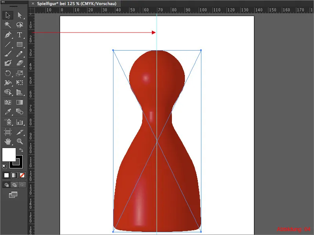Image resolution: width=314 pixels, height=235 pixels.
Task: Select the Width/Warp tool
Action: 8,83
